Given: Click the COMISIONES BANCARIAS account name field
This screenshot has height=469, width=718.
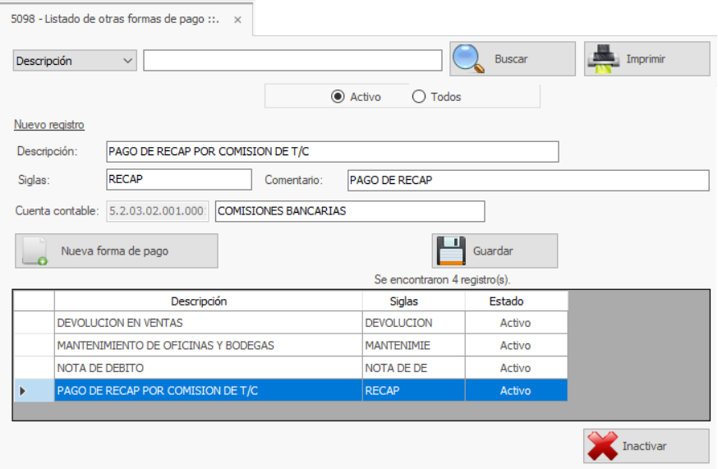Looking at the screenshot, I should pos(349,211).
